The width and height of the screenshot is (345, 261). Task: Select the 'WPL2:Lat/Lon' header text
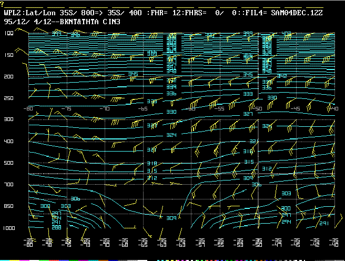(29, 13)
